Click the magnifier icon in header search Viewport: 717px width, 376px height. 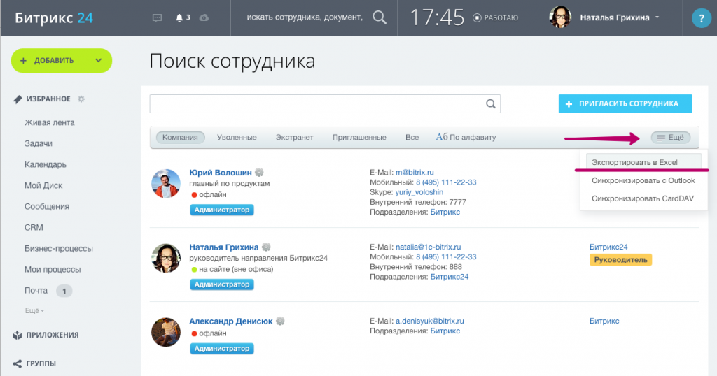[x=379, y=17]
